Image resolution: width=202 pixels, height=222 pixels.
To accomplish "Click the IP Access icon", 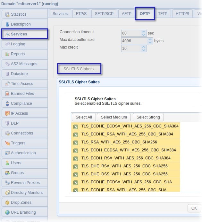I will (x=7, y=113).
